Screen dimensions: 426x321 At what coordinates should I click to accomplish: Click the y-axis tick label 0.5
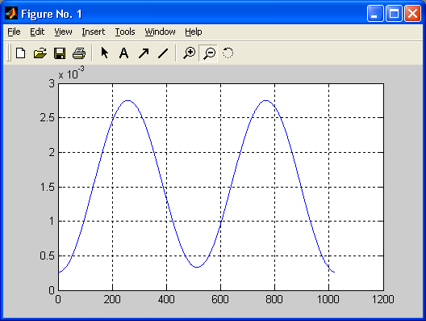click(x=48, y=256)
